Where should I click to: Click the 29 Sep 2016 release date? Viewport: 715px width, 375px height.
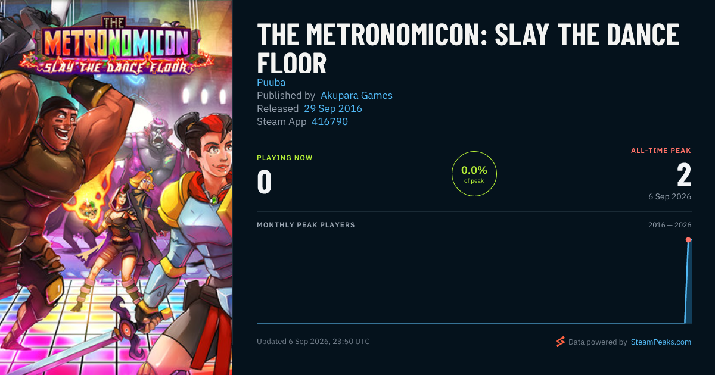[332, 108]
